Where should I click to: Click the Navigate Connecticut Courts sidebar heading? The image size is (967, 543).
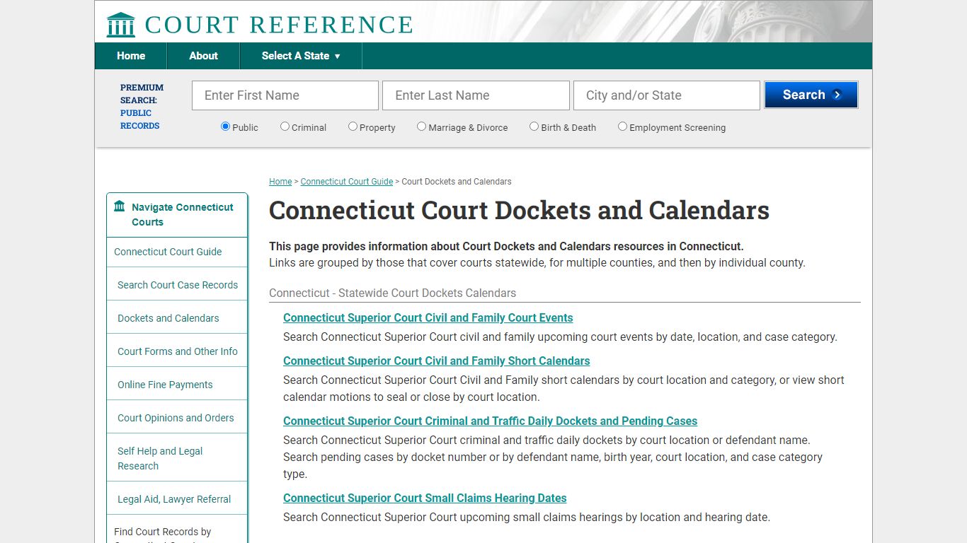point(183,214)
